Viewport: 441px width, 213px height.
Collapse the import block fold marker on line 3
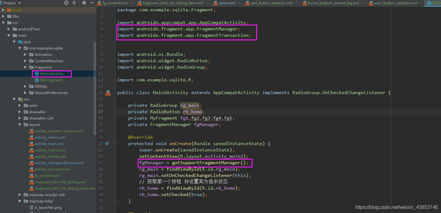tap(115, 22)
